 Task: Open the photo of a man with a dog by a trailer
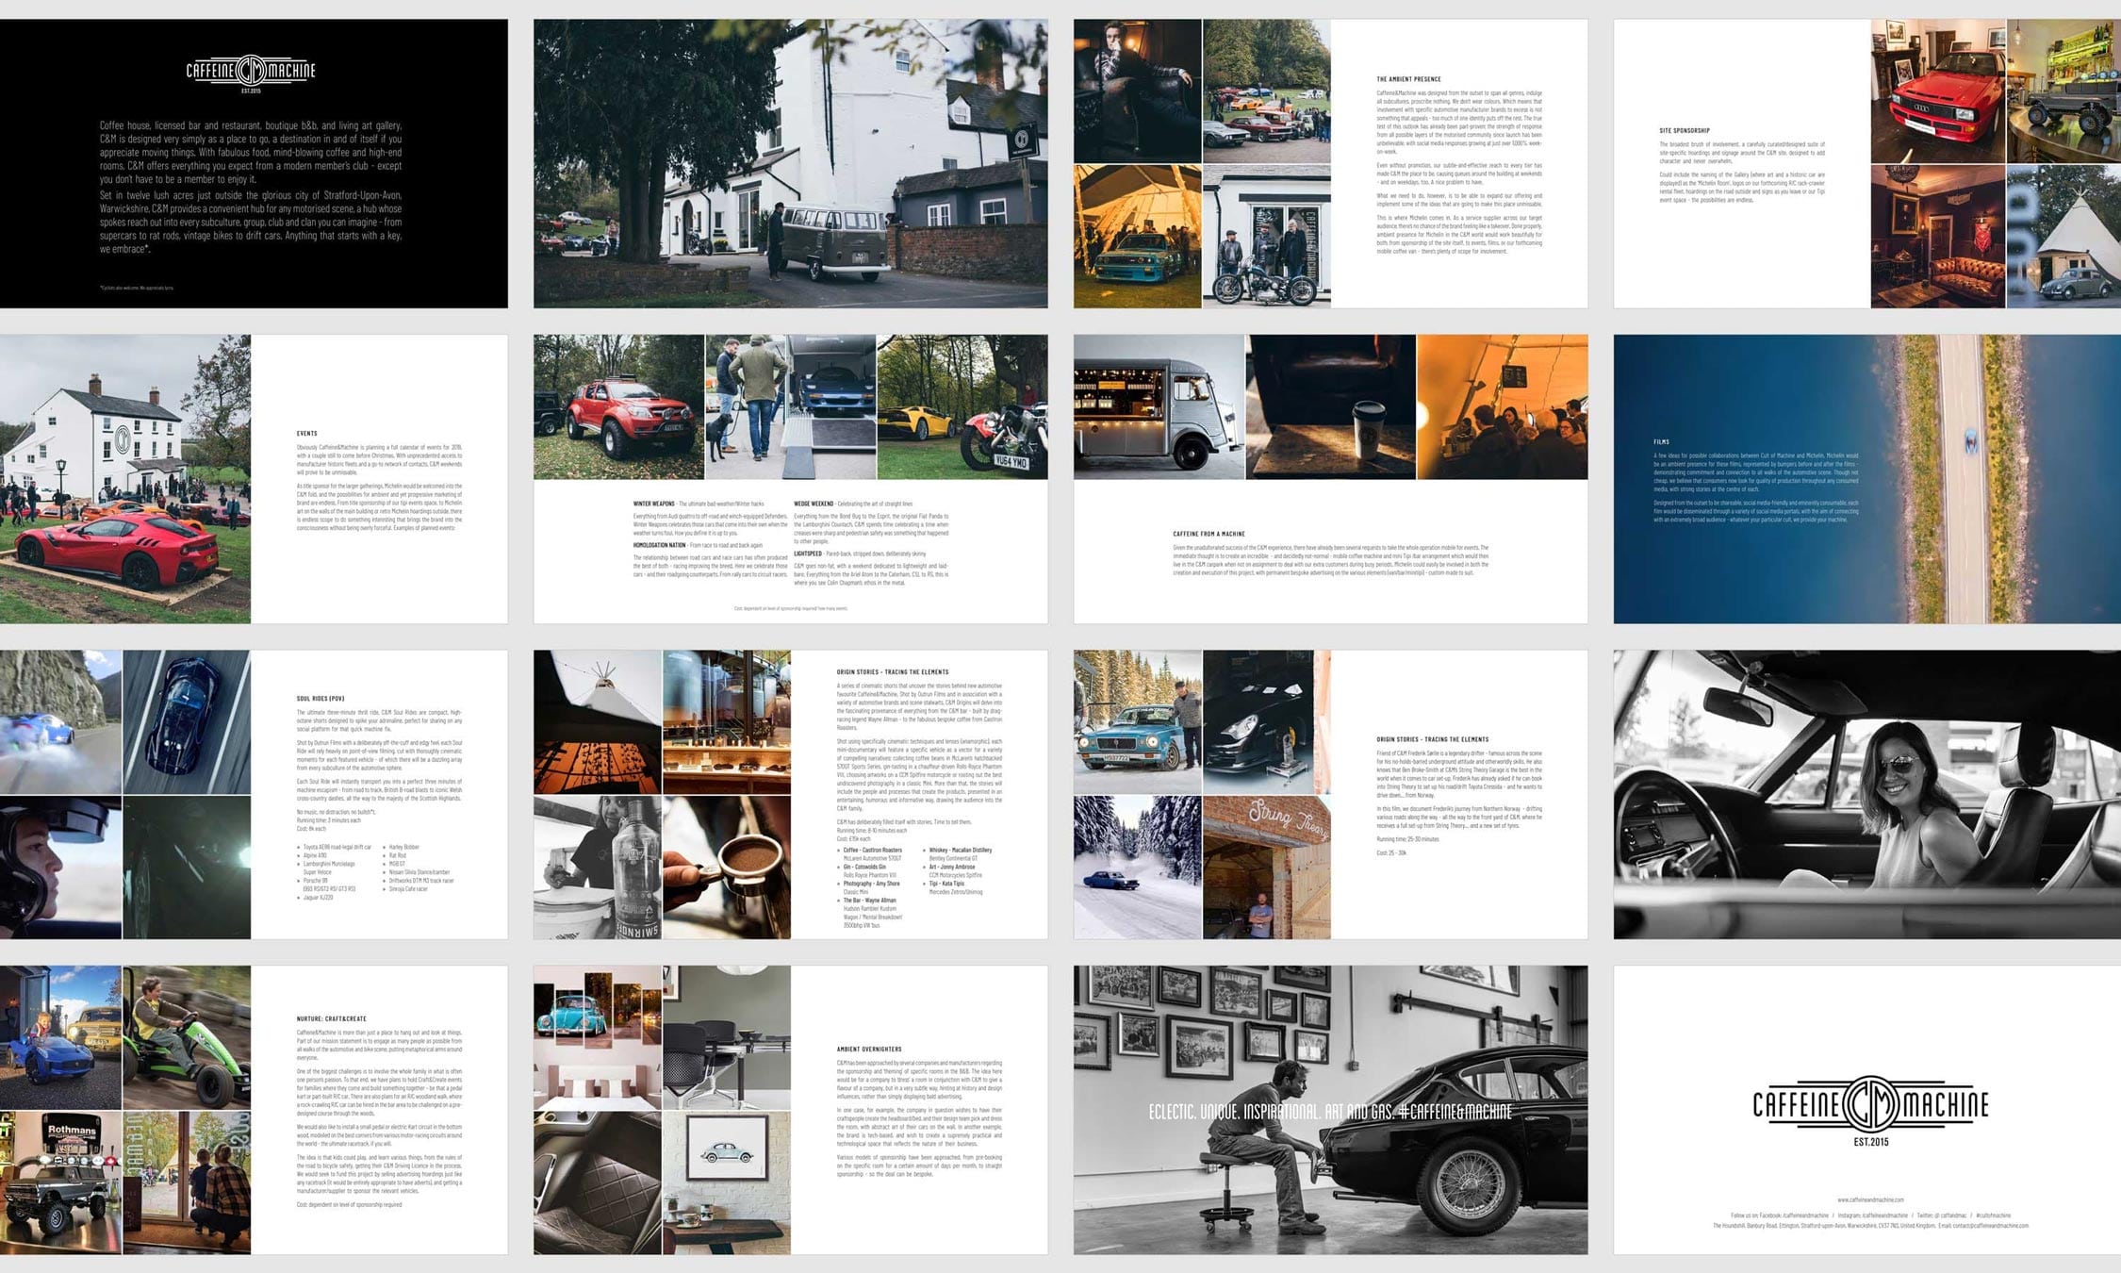tap(791, 407)
